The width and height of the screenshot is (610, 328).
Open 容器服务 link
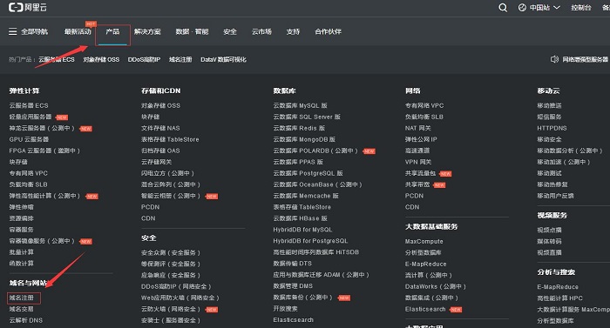click(x=22, y=230)
